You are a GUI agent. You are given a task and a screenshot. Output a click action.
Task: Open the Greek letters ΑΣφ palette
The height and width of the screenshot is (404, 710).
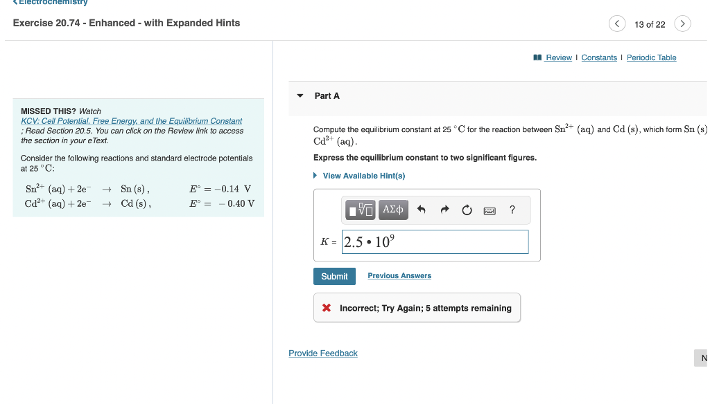tap(392, 210)
